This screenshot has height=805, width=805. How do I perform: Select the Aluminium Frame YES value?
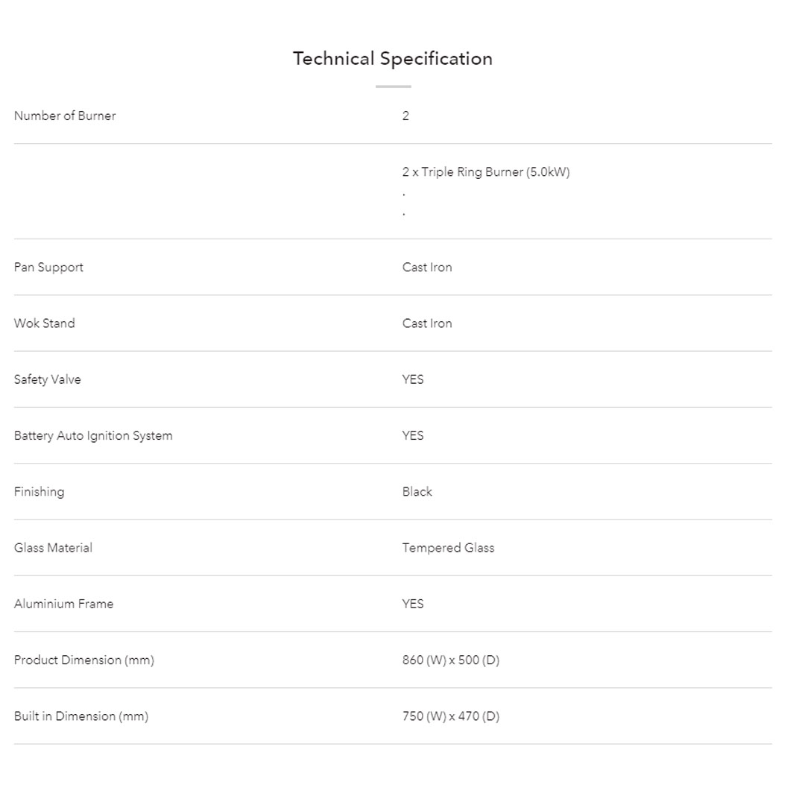[412, 604]
